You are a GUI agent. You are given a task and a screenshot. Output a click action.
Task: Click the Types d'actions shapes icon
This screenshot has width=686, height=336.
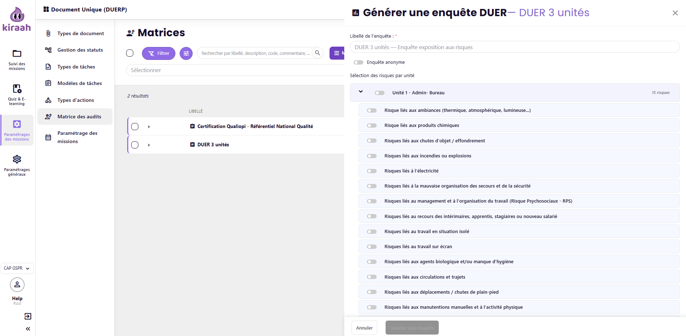point(48,100)
